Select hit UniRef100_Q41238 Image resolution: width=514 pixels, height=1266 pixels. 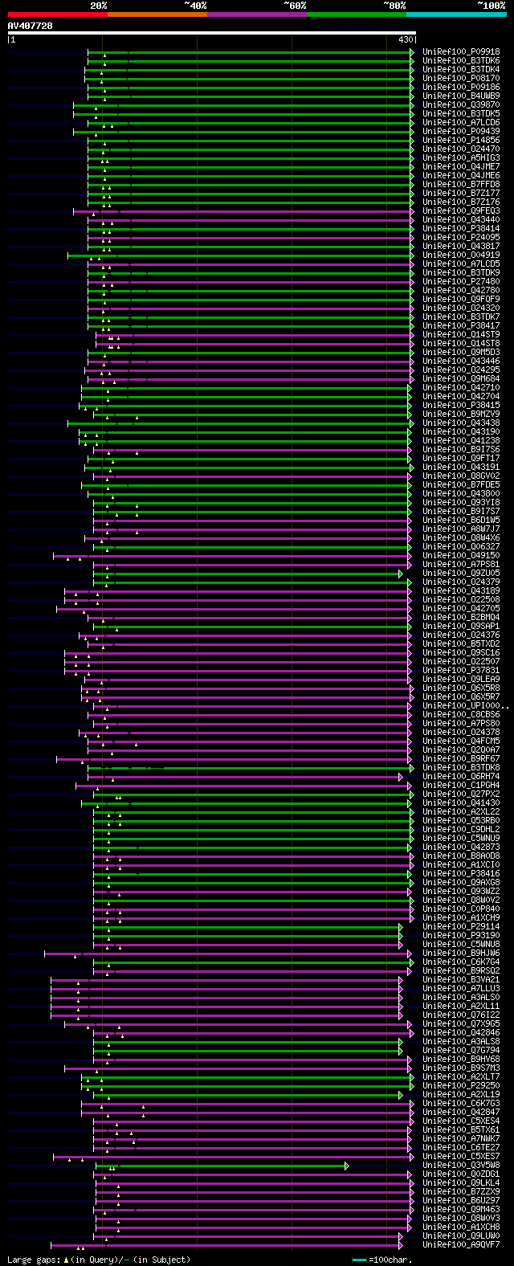pyautogui.click(x=461, y=440)
